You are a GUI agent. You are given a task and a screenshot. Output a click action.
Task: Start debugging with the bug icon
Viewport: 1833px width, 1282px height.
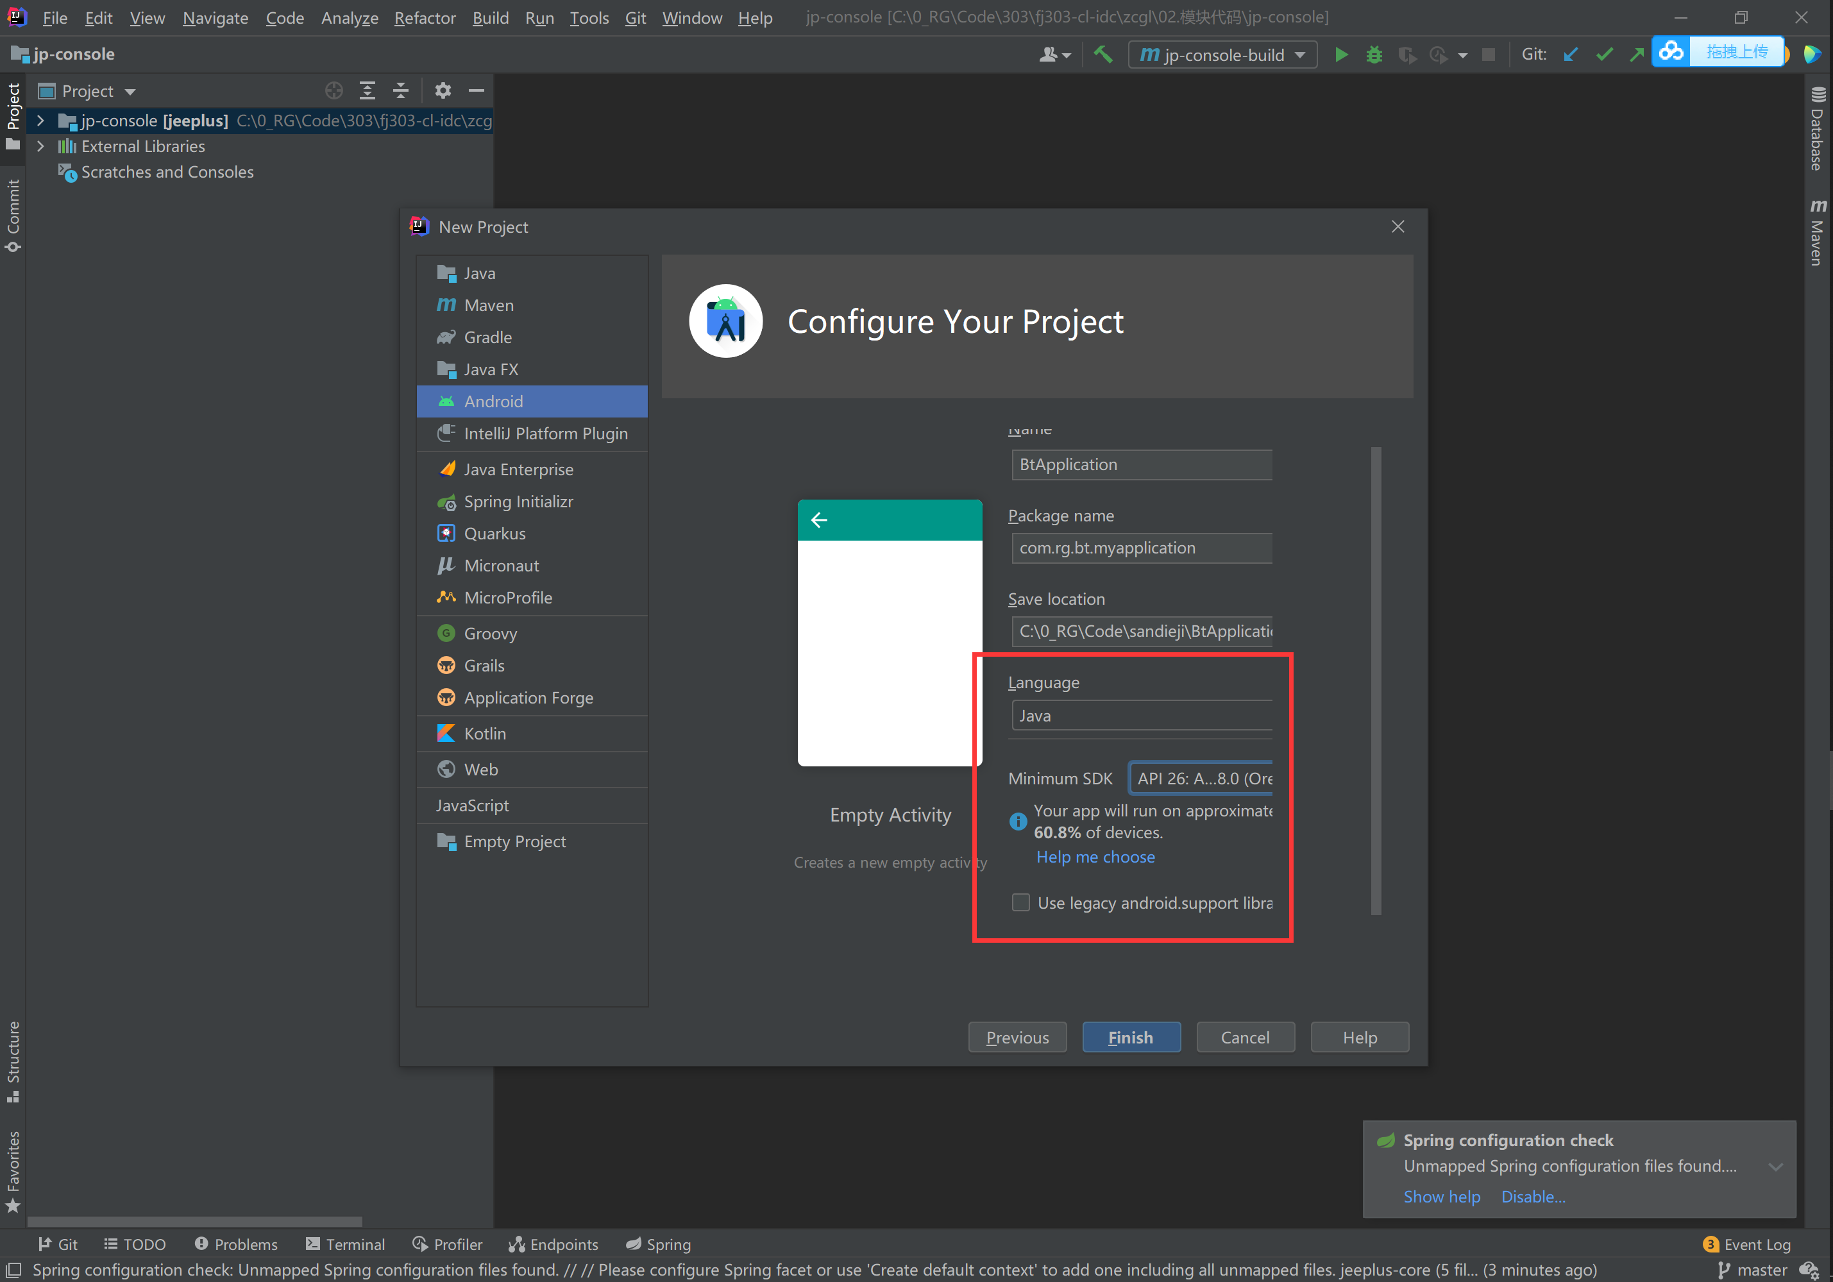(x=1374, y=55)
